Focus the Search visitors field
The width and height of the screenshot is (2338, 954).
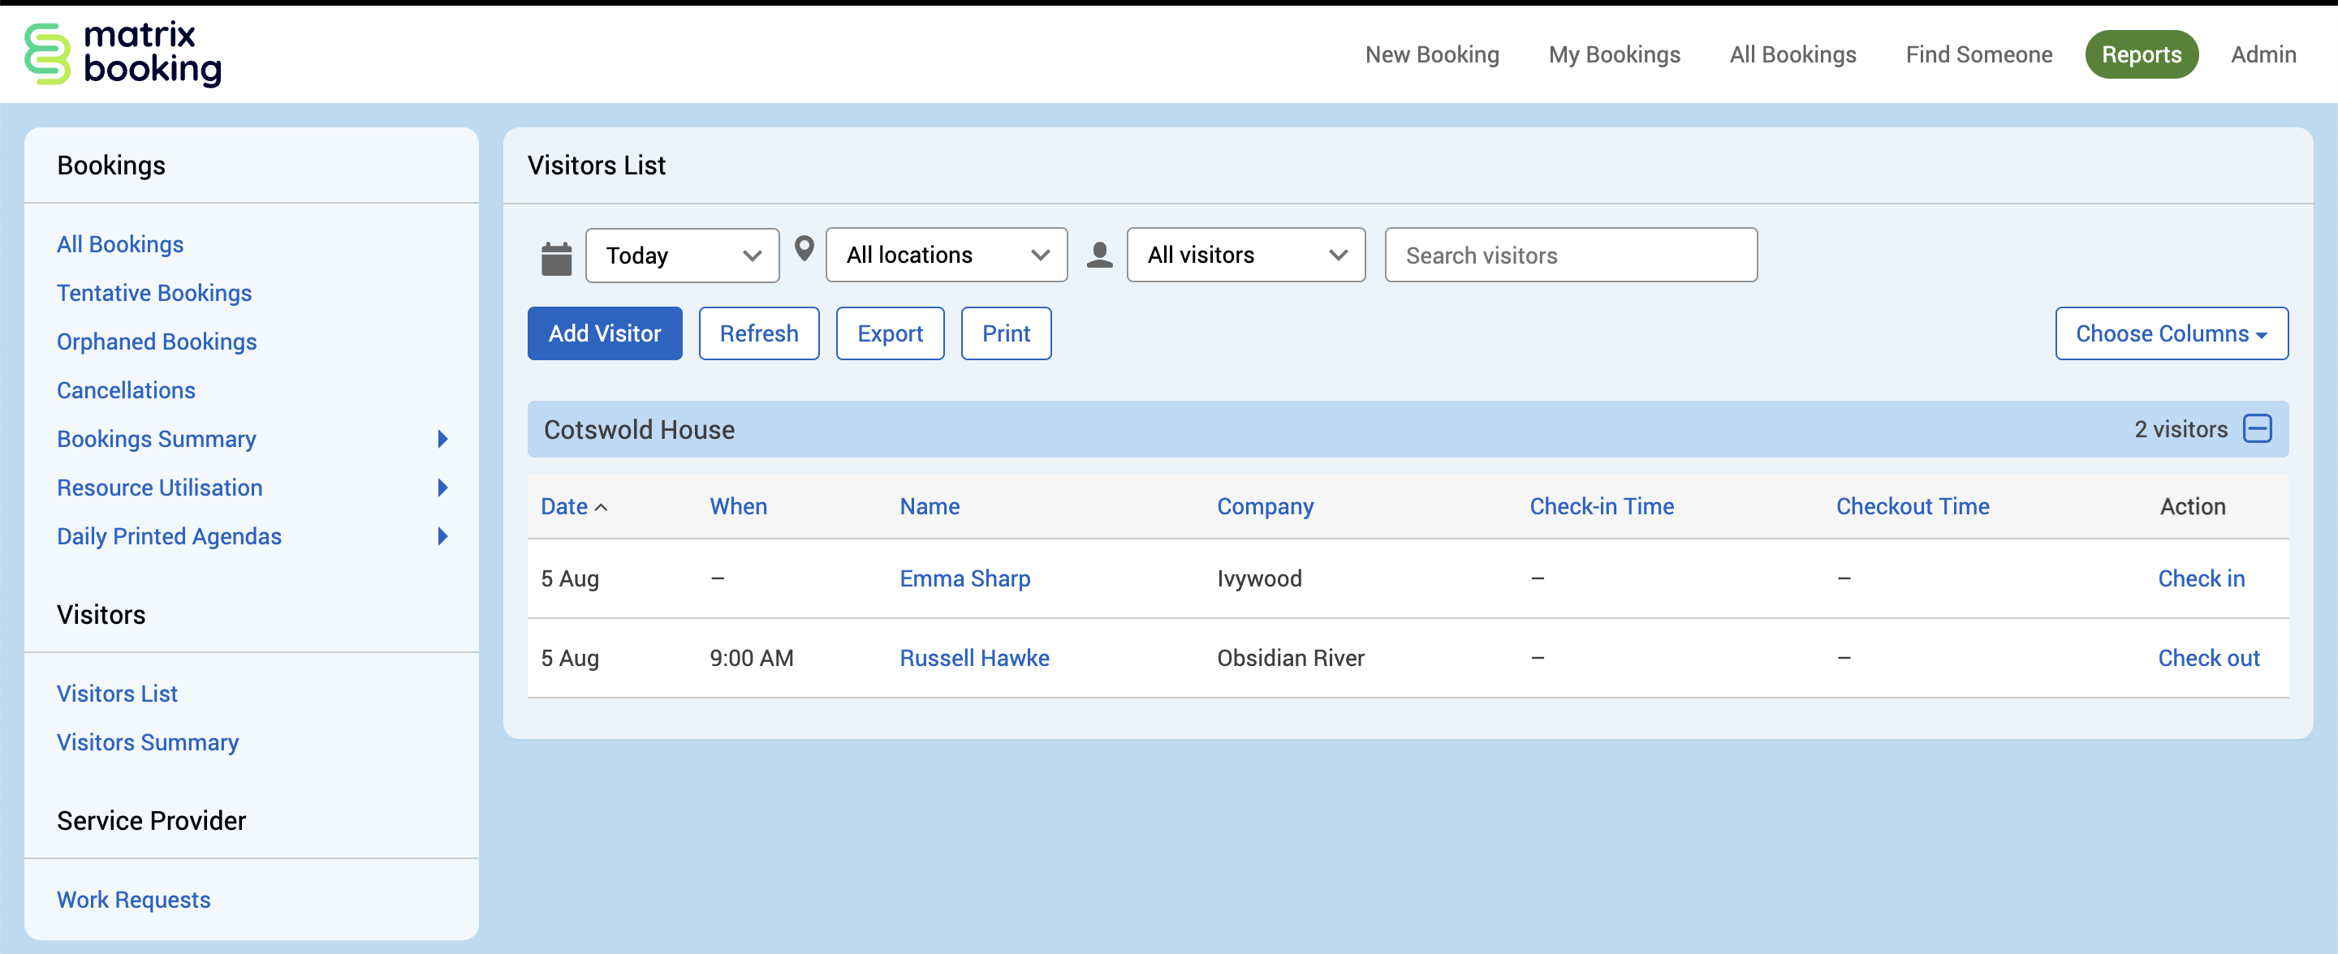pyautogui.click(x=1570, y=256)
